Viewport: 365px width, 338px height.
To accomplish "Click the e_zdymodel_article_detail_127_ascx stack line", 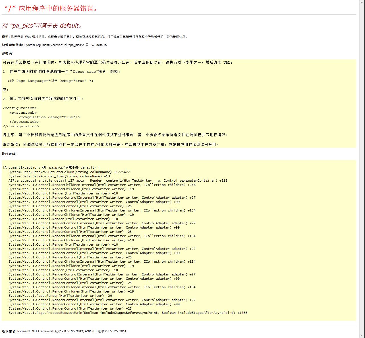I will (x=118, y=181).
